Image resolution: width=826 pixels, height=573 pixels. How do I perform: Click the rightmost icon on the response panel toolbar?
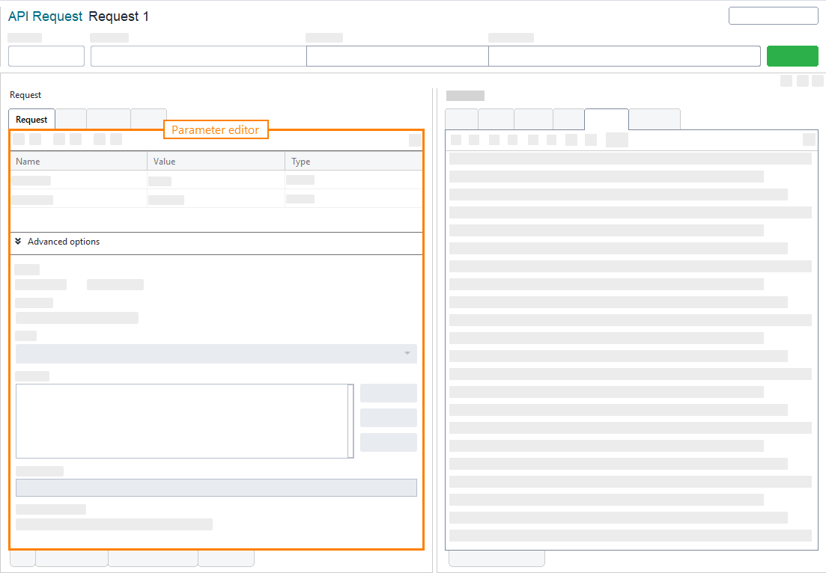(x=808, y=139)
